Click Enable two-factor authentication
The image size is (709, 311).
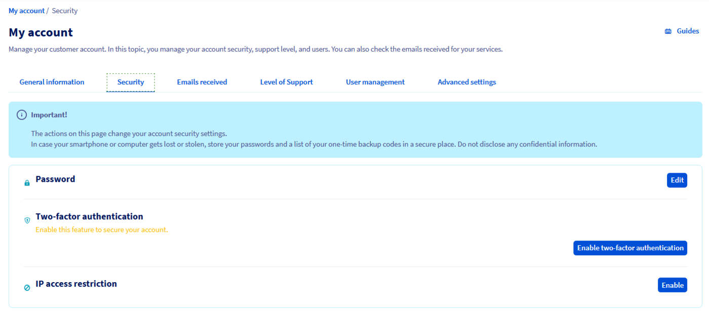tap(630, 248)
